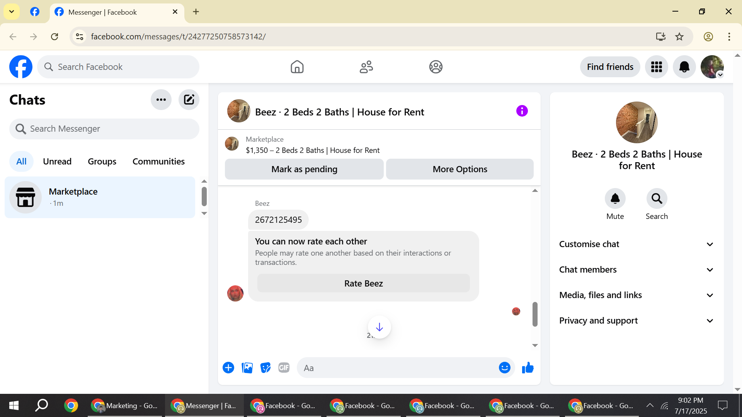Click the listing avatar in chat header

coord(238,111)
